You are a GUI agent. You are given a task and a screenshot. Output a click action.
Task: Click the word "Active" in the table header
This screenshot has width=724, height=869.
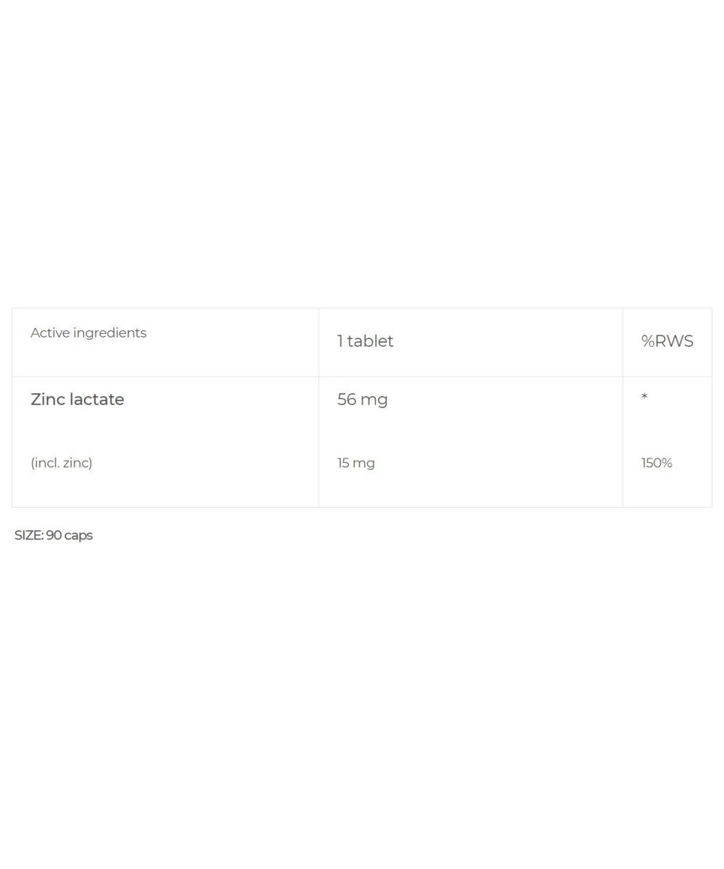pos(49,333)
